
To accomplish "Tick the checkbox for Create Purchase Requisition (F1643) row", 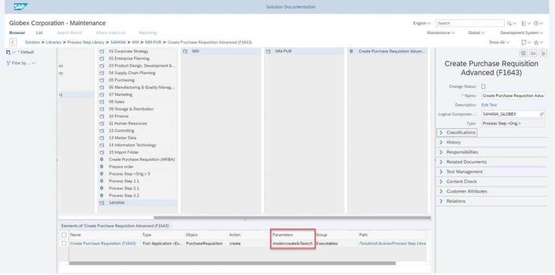I will click(x=64, y=244).
